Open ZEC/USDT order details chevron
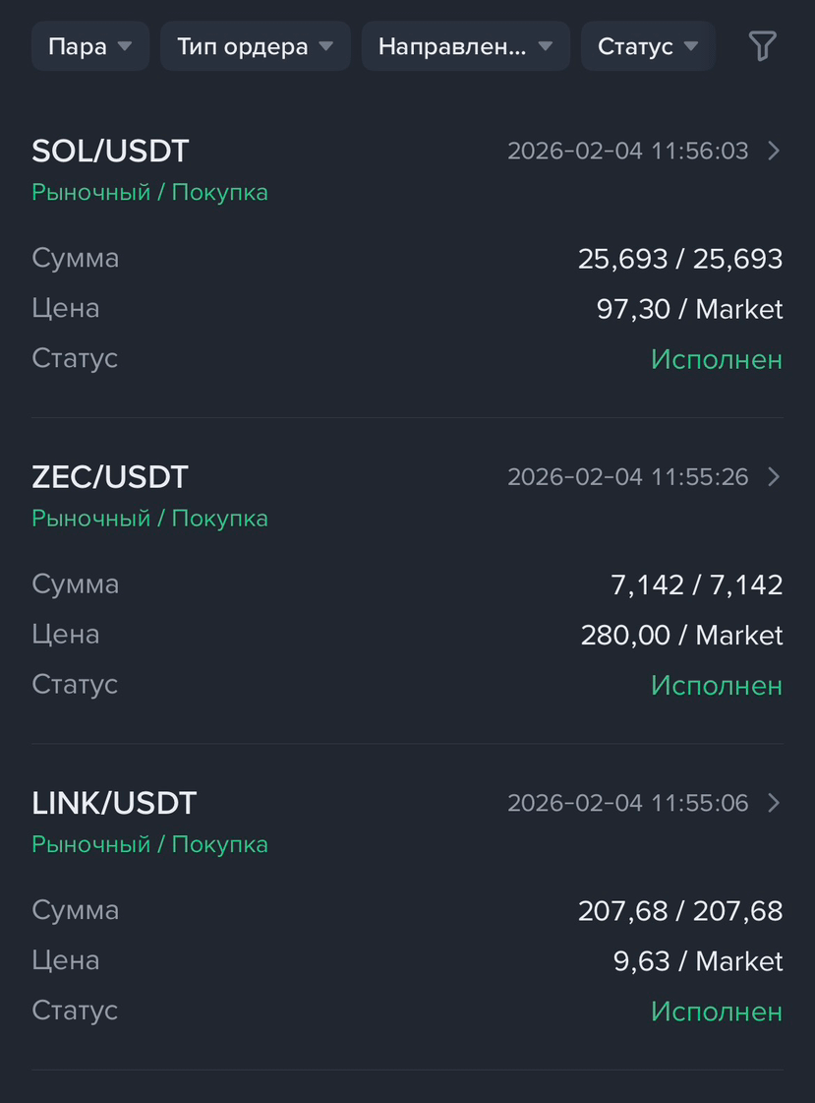The image size is (815, 1103). pyautogui.click(x=774, y=477)
